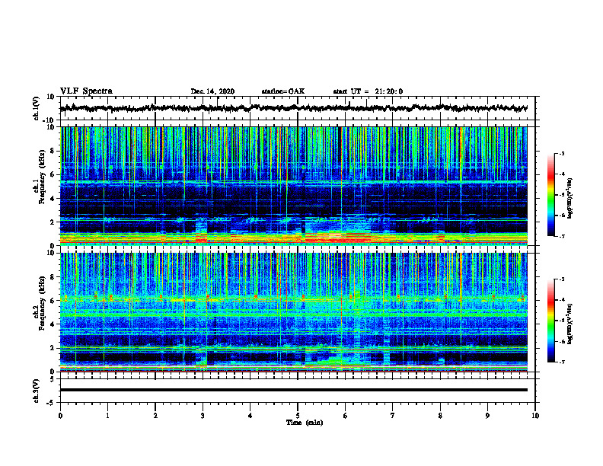This screenshot has height=466, width=603.
Task: Click the thick black ch.3 trace line
Action: (x=294, y=390)
